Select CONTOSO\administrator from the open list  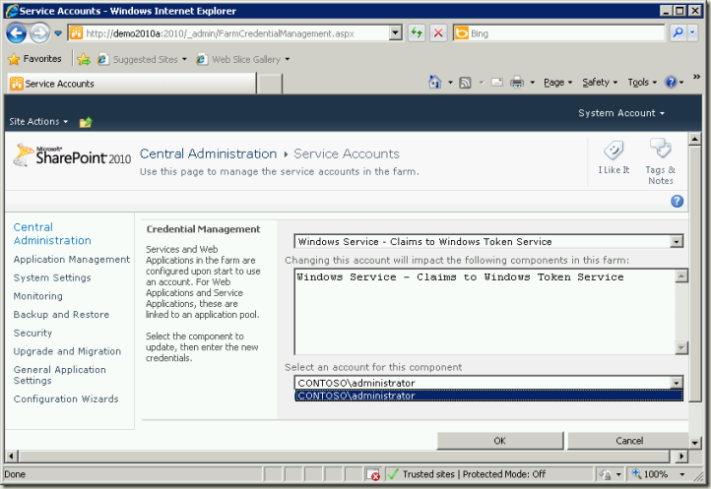point(488,396)
